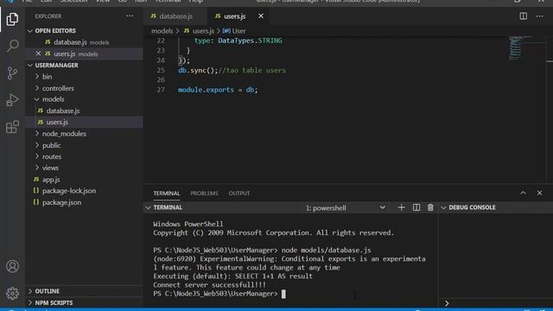Open the Extensions view

click(x=12, y=127)
